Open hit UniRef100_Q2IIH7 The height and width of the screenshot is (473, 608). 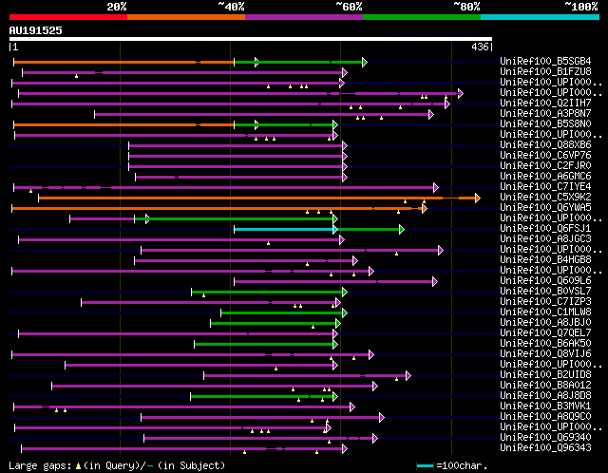(545, 104)
